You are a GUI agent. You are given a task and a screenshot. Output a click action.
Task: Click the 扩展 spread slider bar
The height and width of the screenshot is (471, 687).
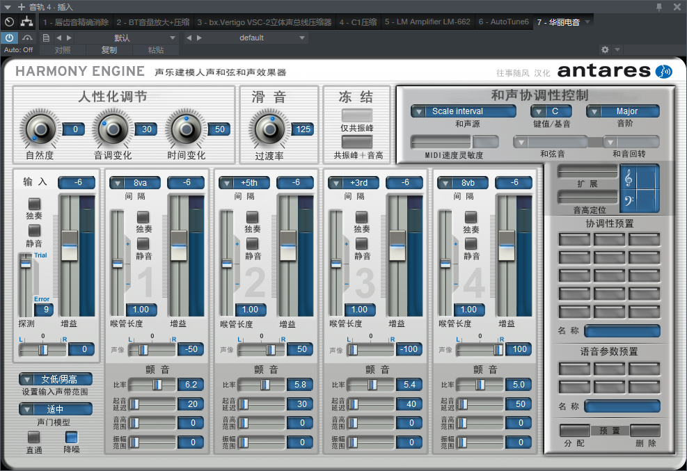click(x=587, y=171)
